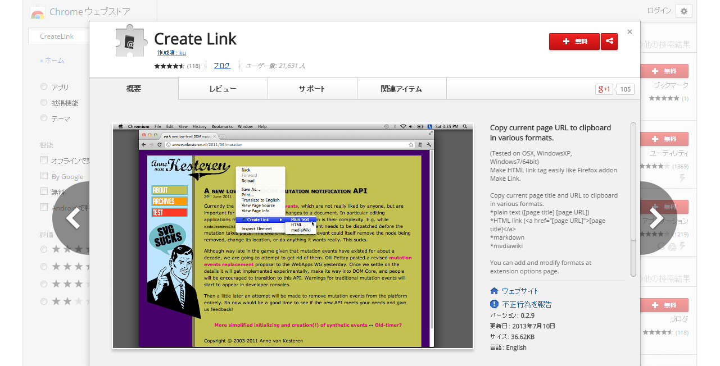Check the By Google checkbox
Viewport: 720px width, 366px height.
(x=44, y=176)
